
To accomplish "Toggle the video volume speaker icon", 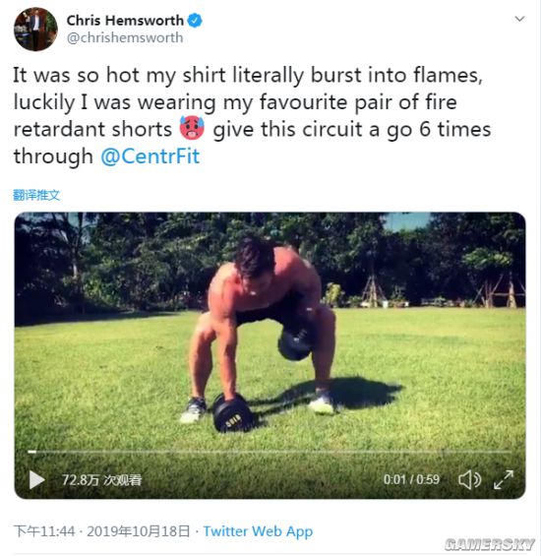I will pyautogui.click(x=470, y=480).
